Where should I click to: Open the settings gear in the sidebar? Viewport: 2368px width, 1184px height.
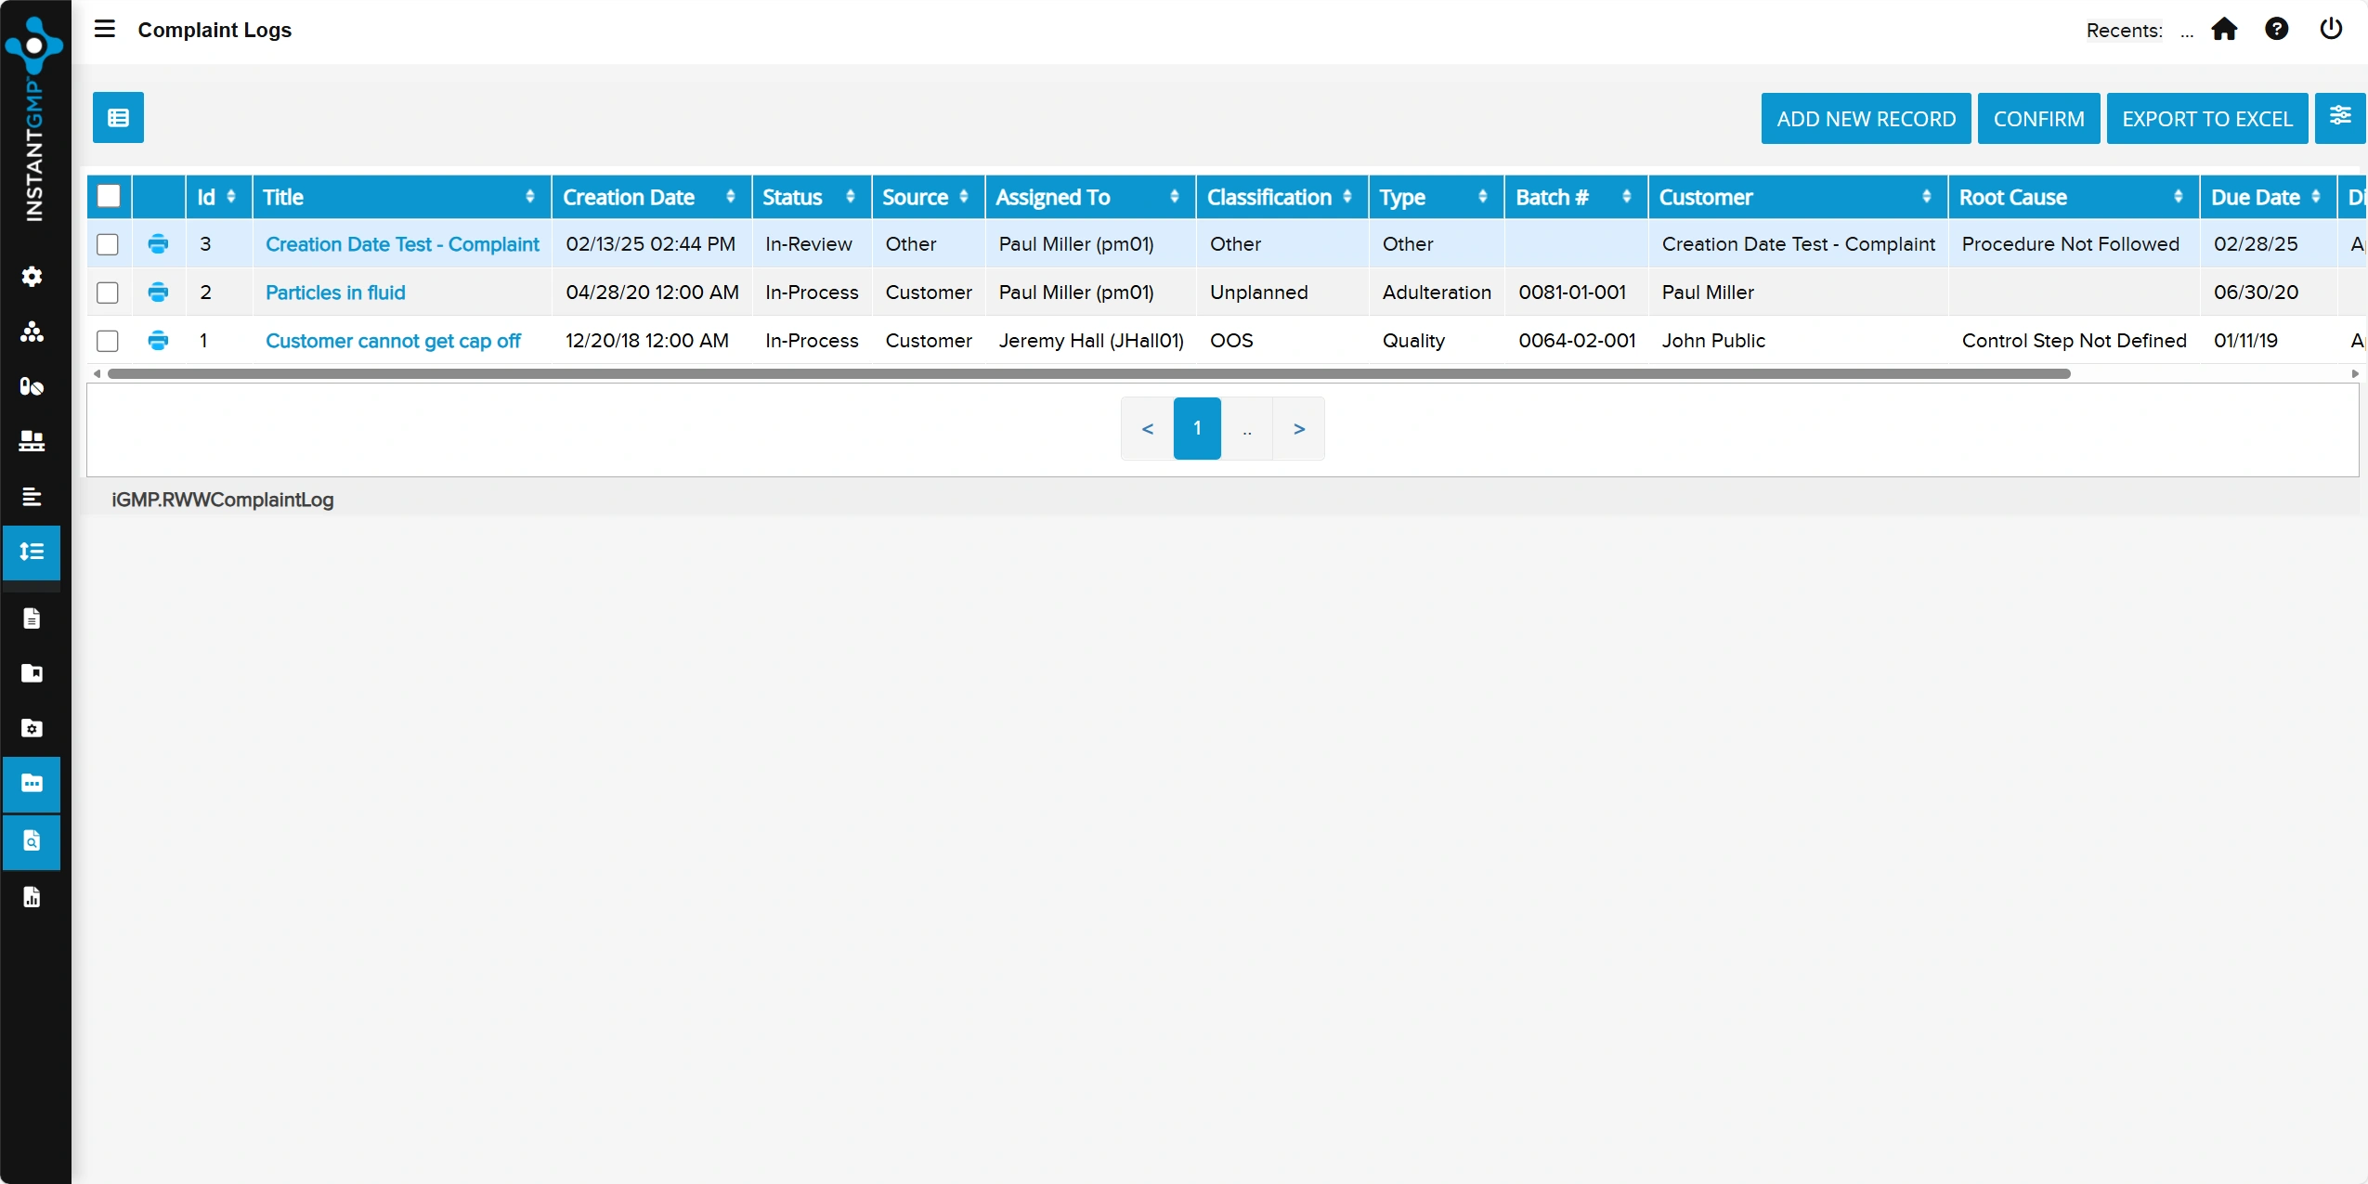pyautogui.click(x=33, y=276)
